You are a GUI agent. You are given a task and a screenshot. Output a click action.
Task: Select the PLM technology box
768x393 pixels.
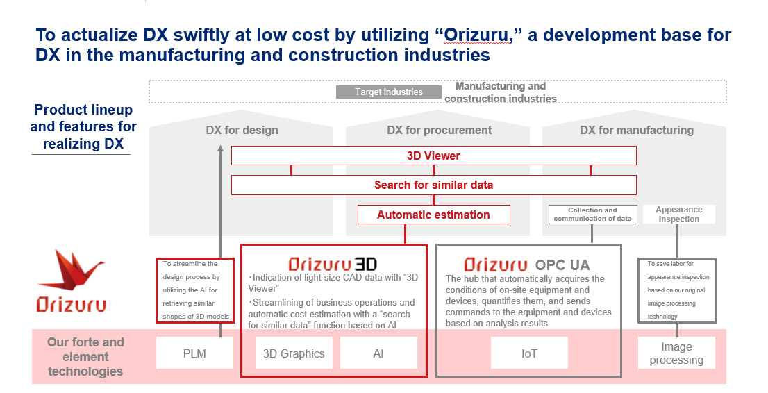tap(194, 353)
